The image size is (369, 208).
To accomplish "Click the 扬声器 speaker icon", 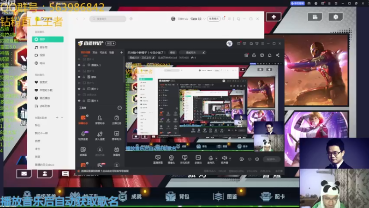I will 224,158.
